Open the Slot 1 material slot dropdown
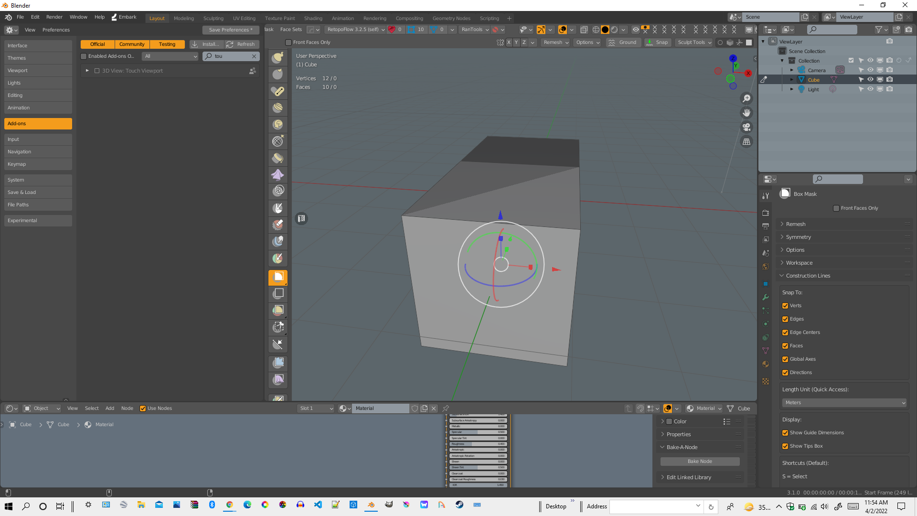Viewport: 917px width, 516px height. [x=316, y=408]
